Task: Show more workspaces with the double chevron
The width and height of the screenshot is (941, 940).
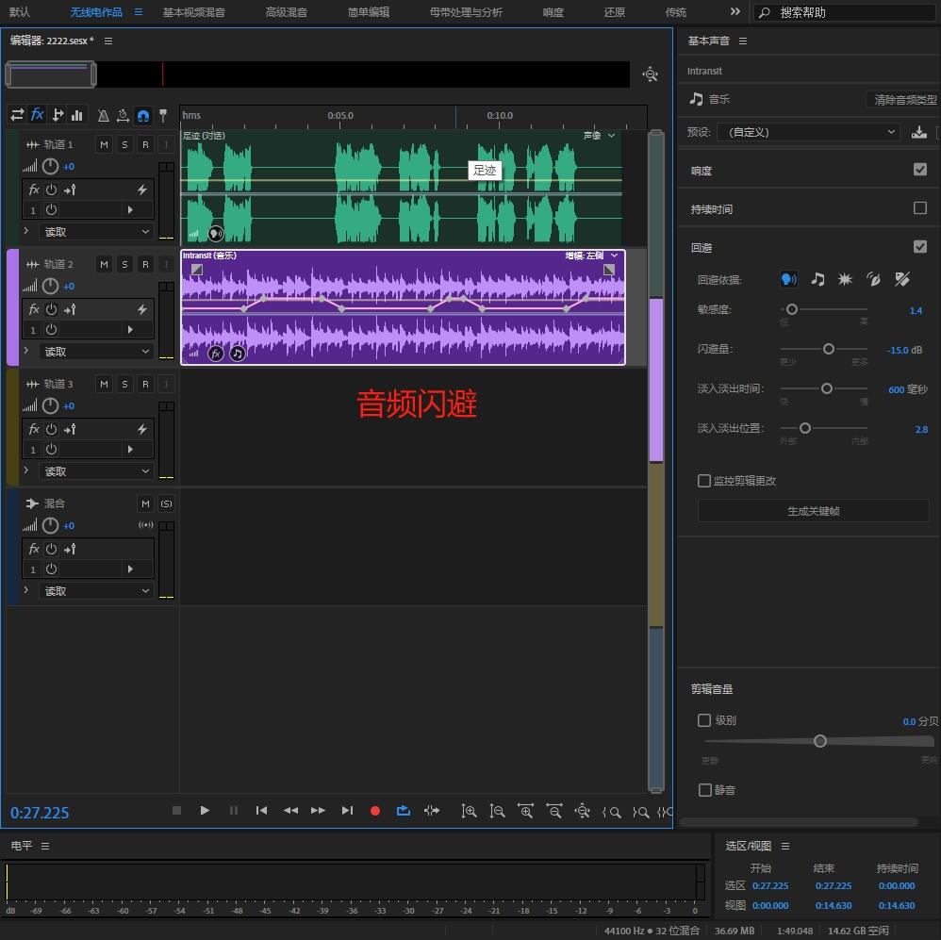Action: click(735, 11)
